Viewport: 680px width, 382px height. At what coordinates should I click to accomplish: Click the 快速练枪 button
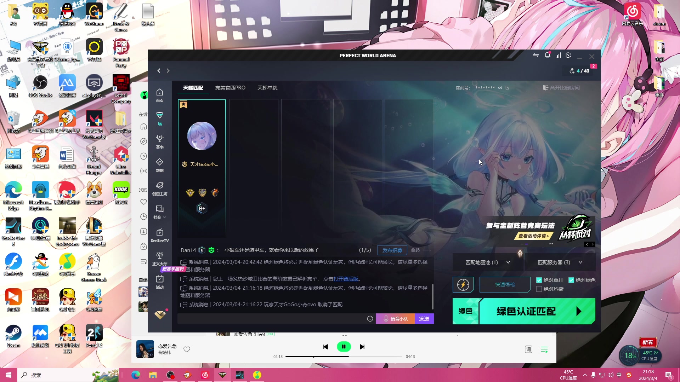pos(505,285)
